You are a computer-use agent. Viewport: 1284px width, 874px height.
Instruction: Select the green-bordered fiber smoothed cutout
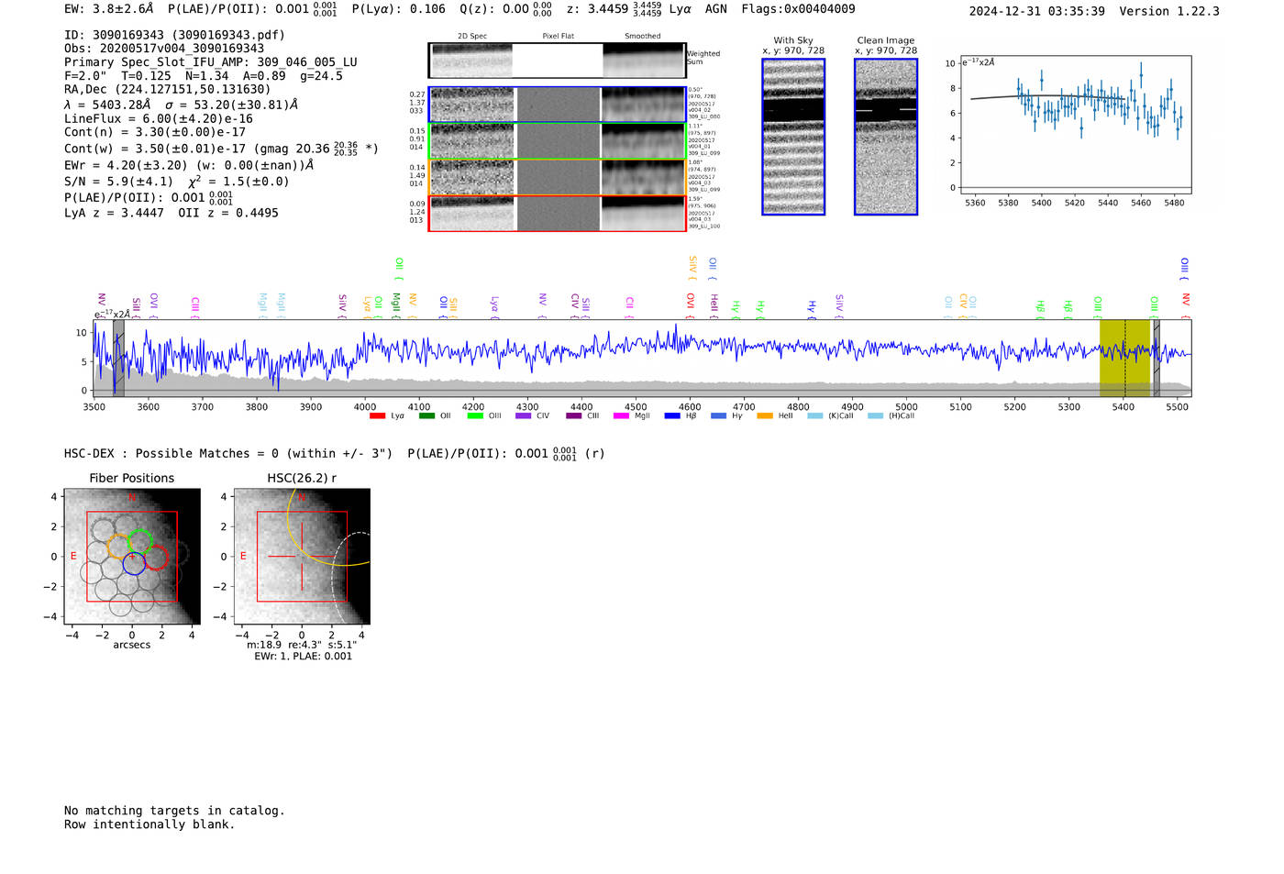pyautogui.click(x=643, y=141)
